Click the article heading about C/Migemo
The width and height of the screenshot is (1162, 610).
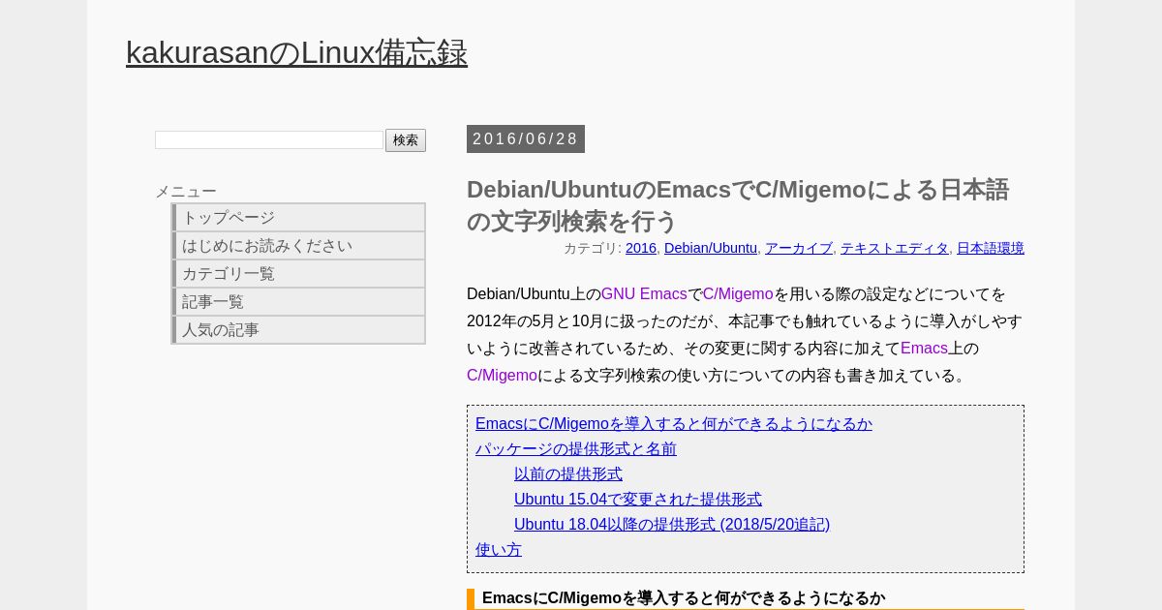pos(738,205)
